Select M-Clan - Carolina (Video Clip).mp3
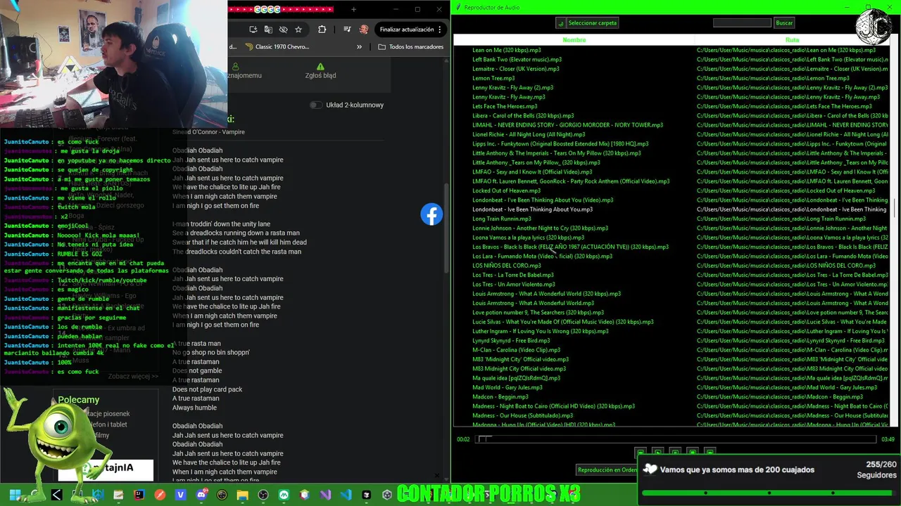The height and width of the screenshot is (506, 901). [516, 349]
